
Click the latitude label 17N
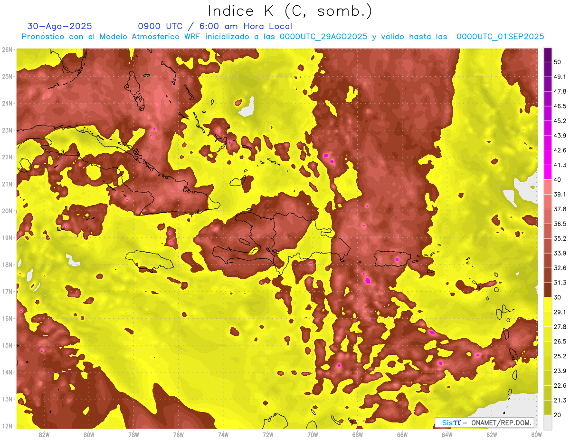click(7, 291)
